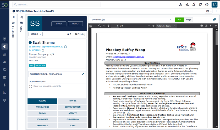Select the ONBOARDING tab
The height and width of the screenshot is (130, 220).
[x=73, y=119]
